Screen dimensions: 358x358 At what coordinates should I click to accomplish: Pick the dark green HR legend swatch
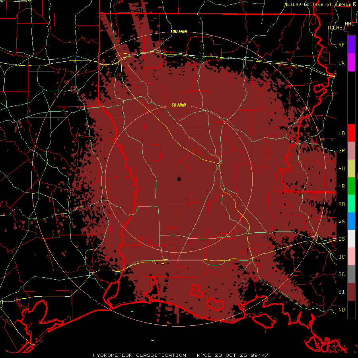click(x=351, y=186)
